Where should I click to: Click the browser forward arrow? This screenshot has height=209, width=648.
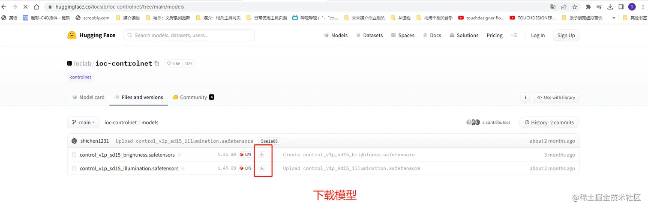pyautogui.click(x=15, y=7)
